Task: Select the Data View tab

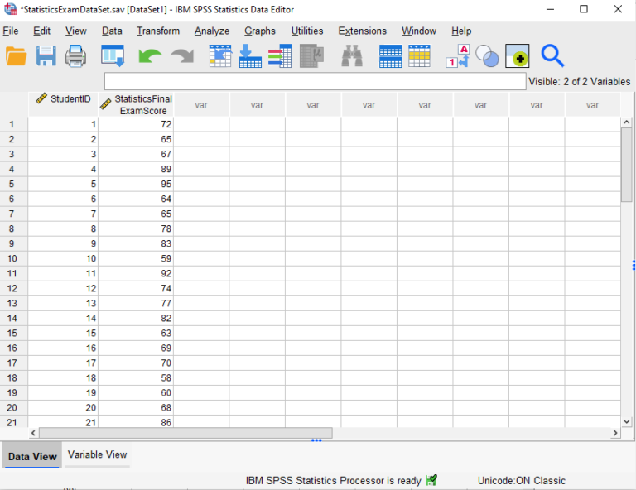Action: coord(32,456)
